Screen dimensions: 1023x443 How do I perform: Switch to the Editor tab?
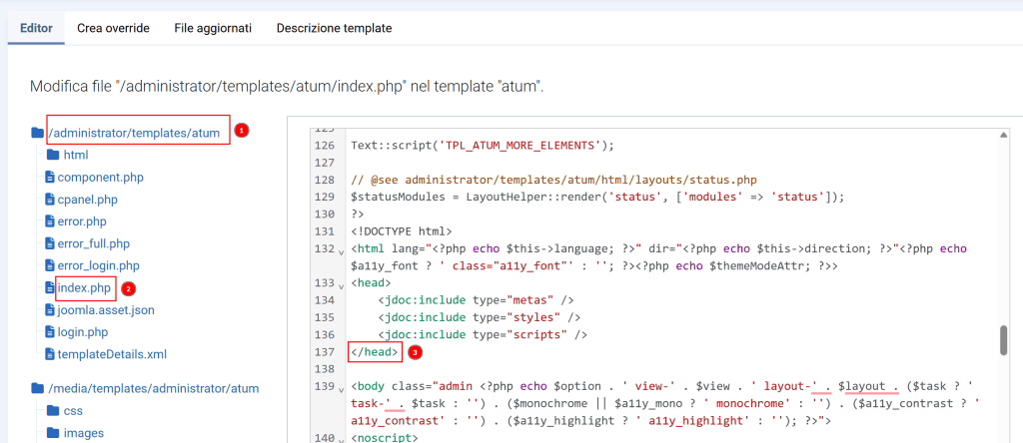36,28
